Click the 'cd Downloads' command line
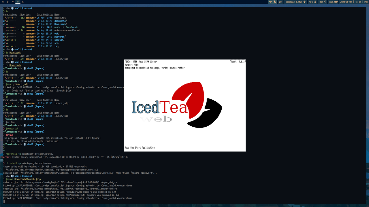The image size is (369, 207). pos(13,65)
